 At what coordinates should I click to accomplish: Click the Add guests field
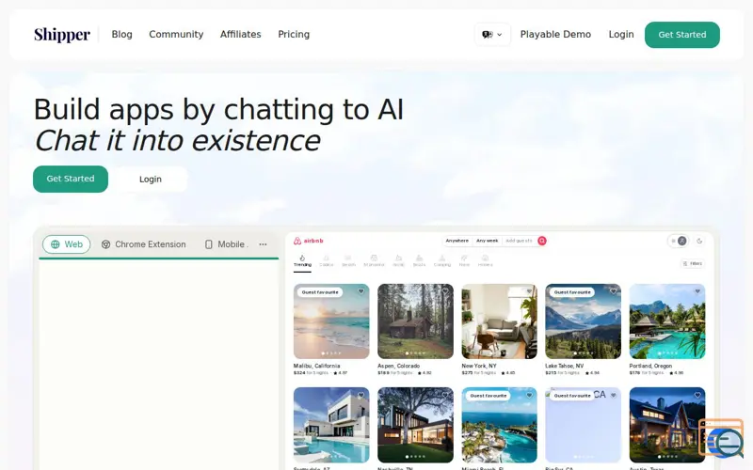pyautogui.click(x=519, y=241)
